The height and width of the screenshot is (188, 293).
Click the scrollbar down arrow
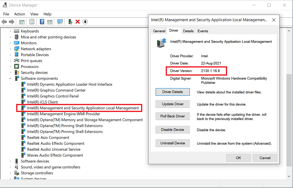coord(289,176)
